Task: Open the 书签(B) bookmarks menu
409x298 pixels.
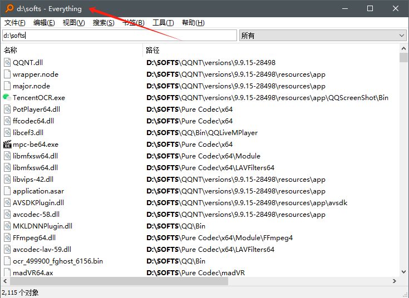Action: (134, 23)
